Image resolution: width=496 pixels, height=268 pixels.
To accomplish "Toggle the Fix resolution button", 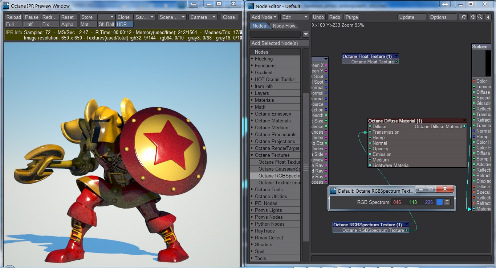I will [x=49, y=24].
